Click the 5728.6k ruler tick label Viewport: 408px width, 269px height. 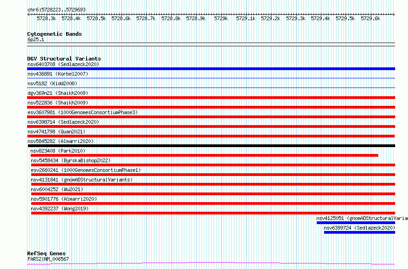(x=121, y=18)
